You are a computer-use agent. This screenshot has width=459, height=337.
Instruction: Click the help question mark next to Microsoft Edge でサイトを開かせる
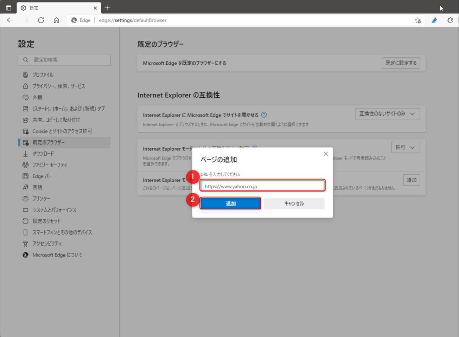(x=264, y=115)
